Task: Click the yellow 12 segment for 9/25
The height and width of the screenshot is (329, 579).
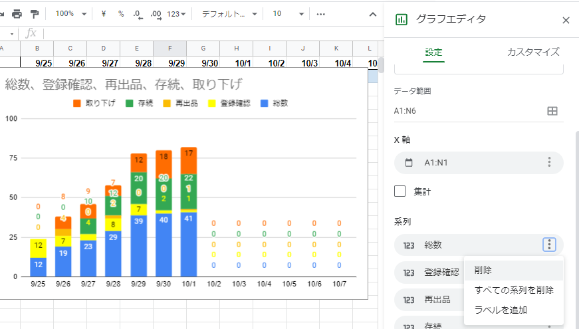Action: coord(38,248)
